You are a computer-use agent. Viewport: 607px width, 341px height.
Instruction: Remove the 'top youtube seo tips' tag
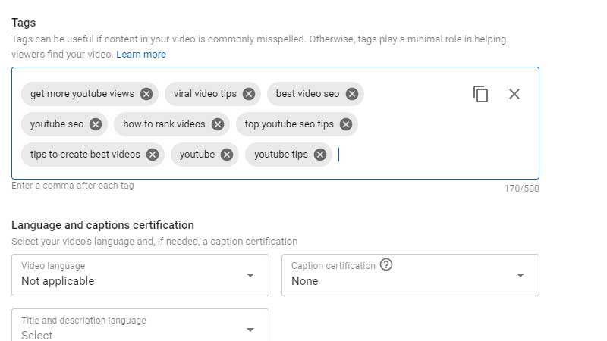[x=346, y=124]
